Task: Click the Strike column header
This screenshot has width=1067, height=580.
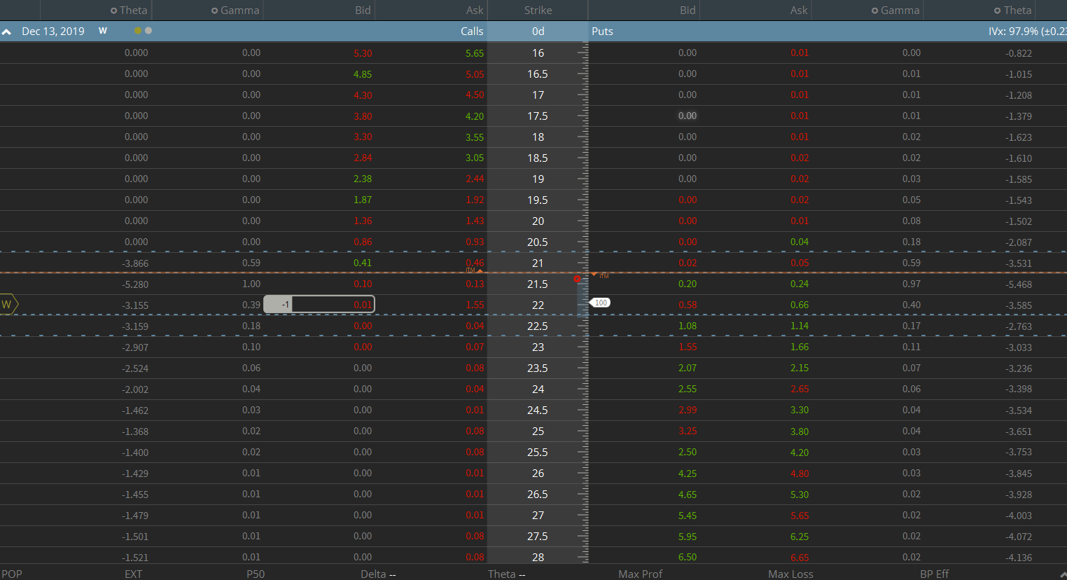Action: (x=538, y=11)
